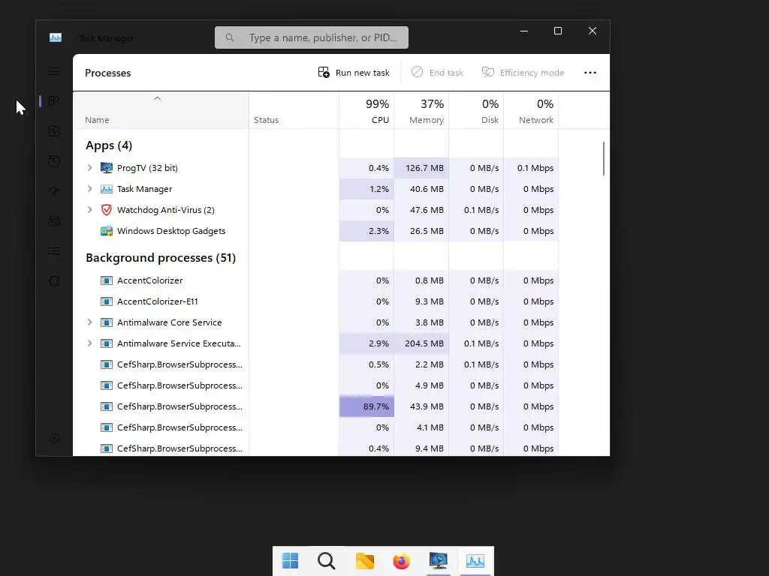This screenshot has height=576, width=769.
Task: Click the Background processes (51) heading
Action: (161, 258)
